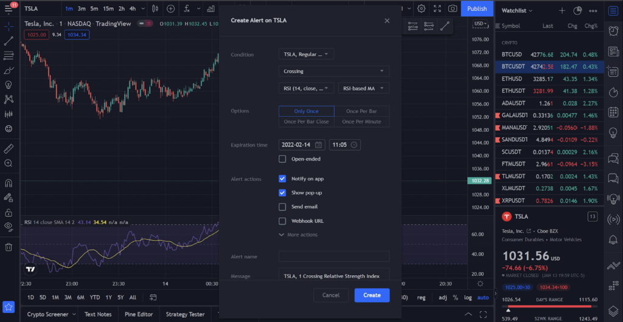Viewport: 623px width, 322px height.
Task: Hide all drawings with eye icon
Action: coord(9,227)
